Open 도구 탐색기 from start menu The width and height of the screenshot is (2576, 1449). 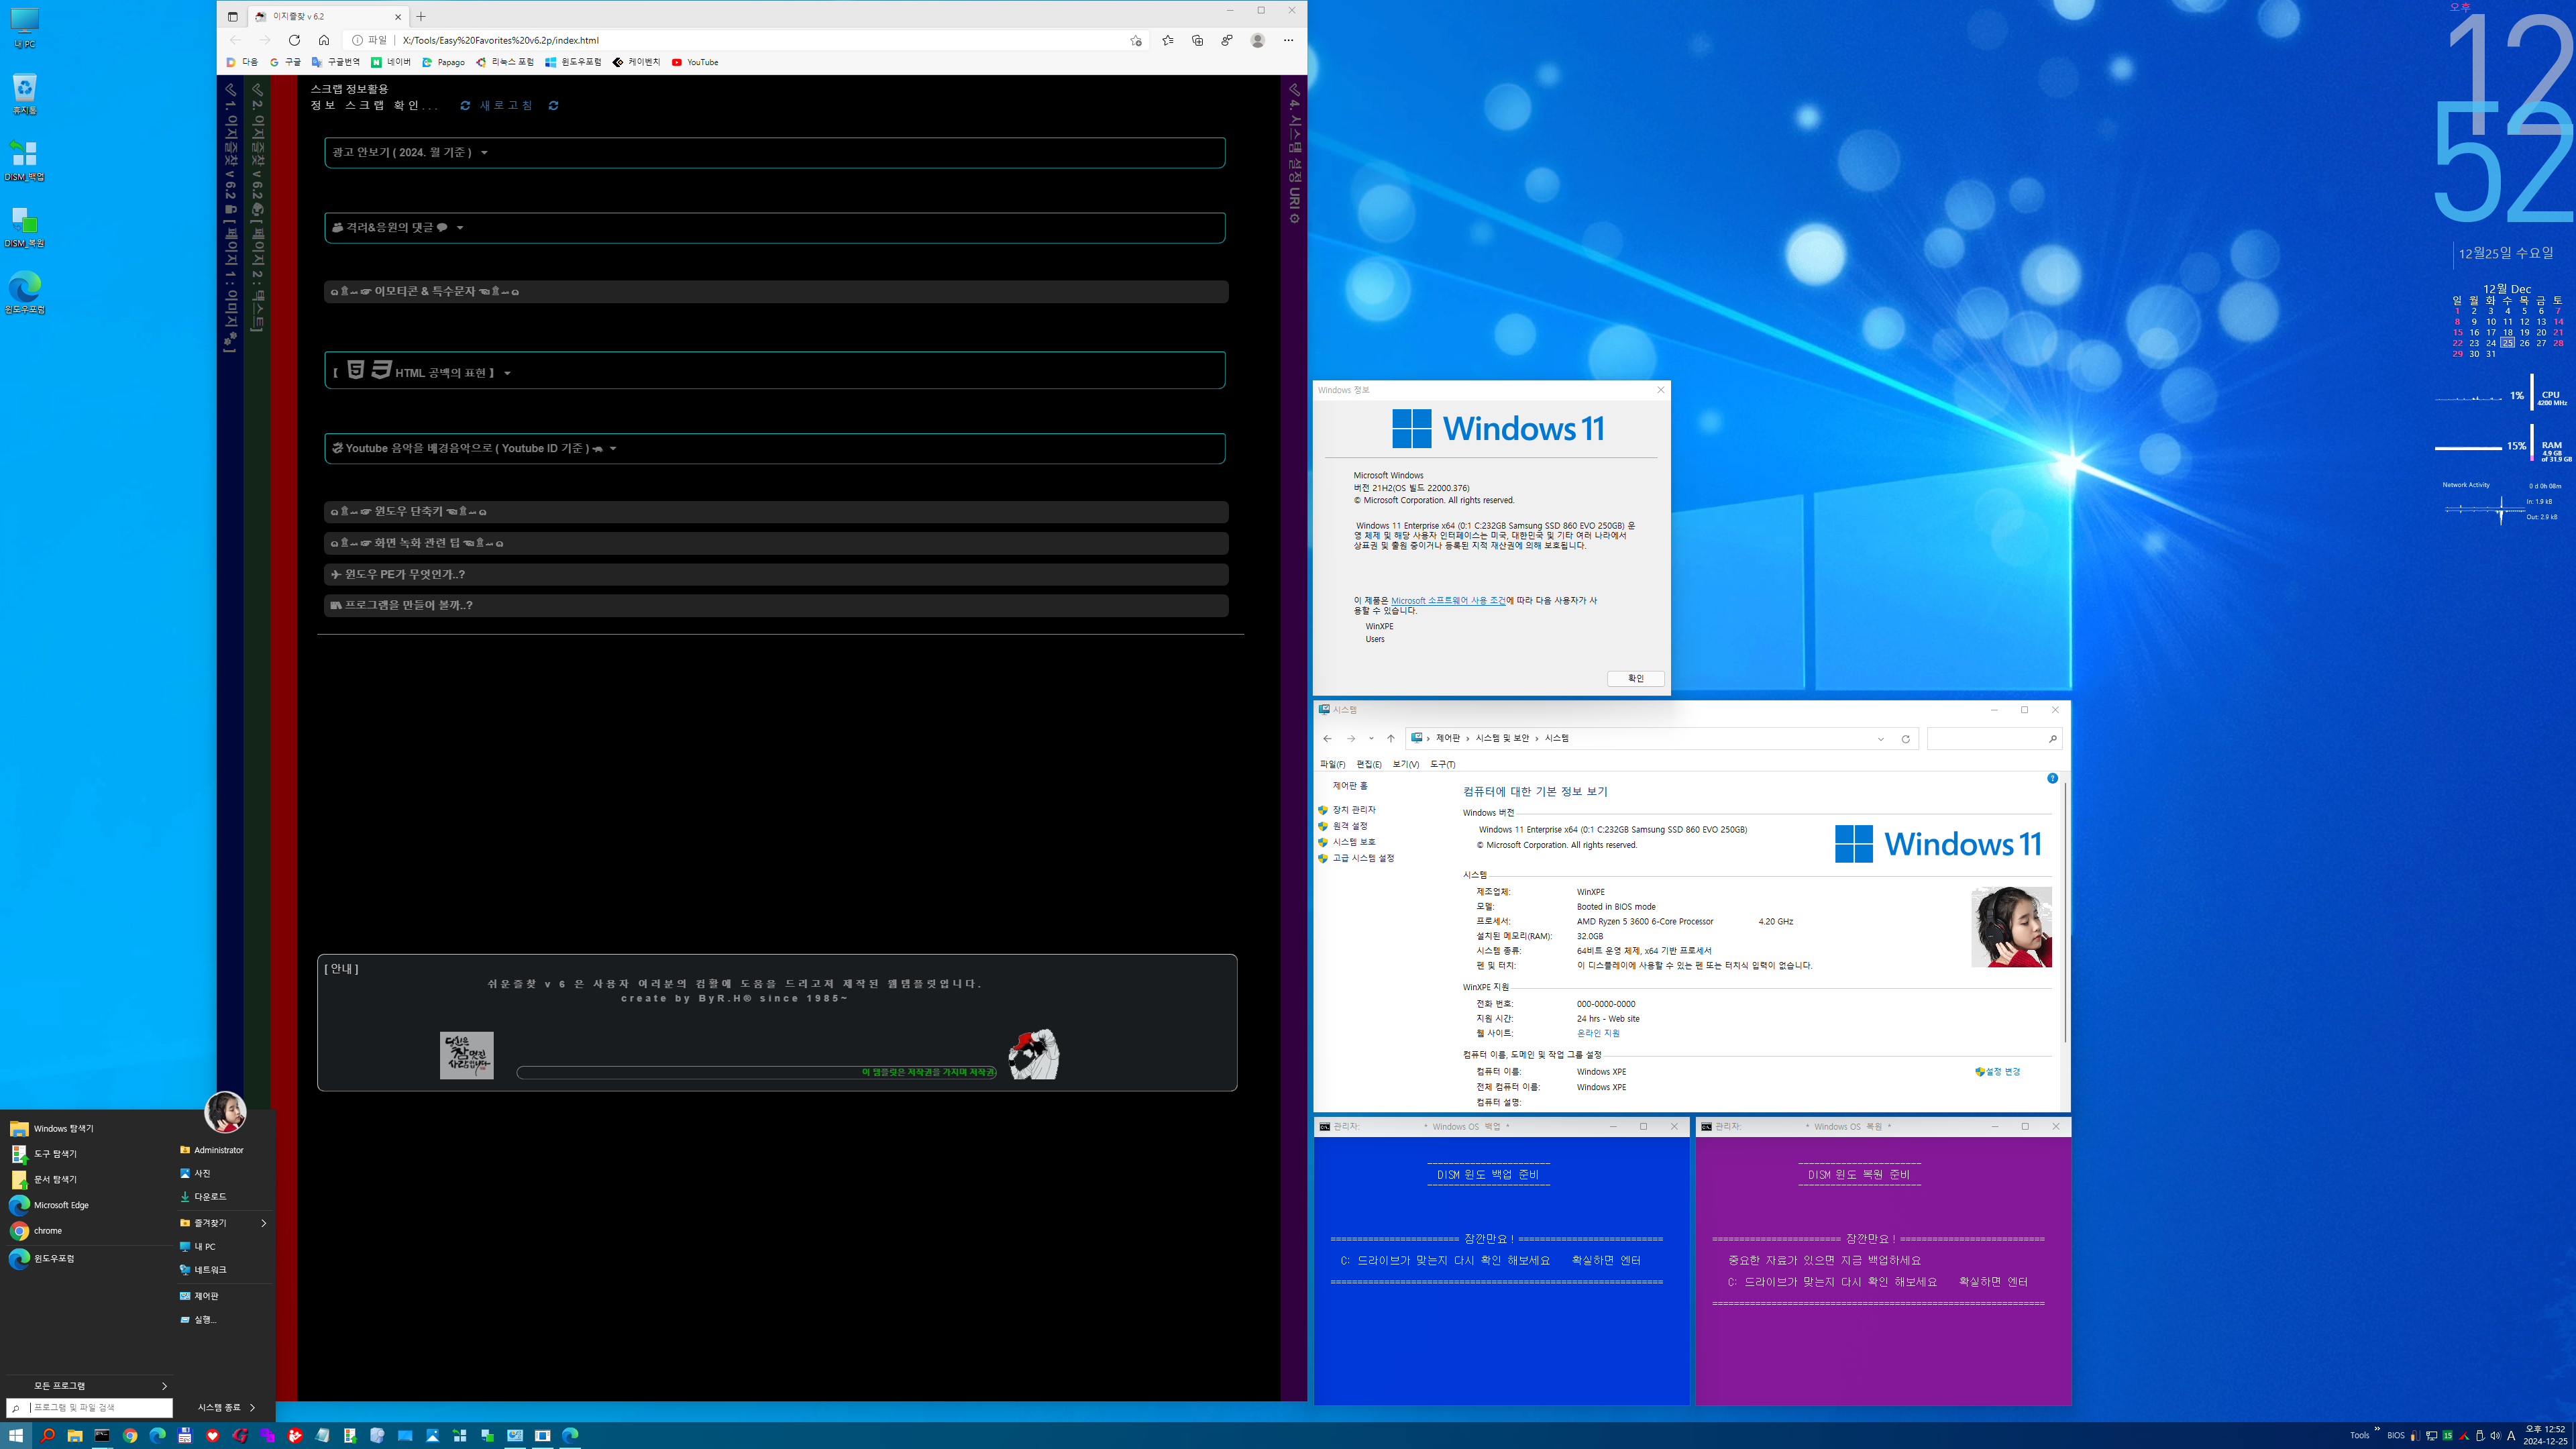tap(88, 1154)
